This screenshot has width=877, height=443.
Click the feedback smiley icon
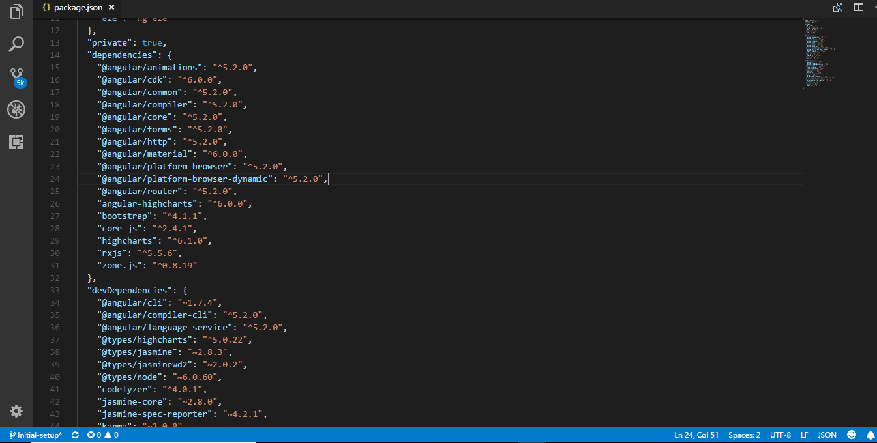pos(852,435)
